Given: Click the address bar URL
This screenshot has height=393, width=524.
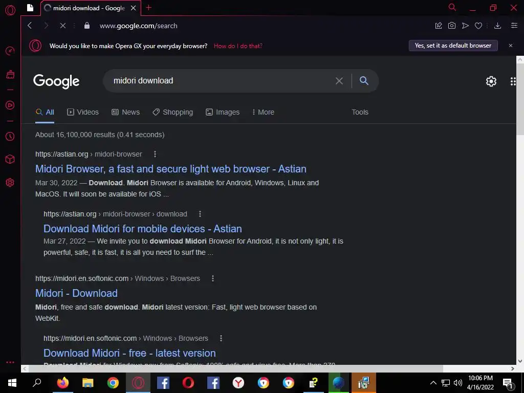Looking at the screenshot, I should (x=138, y=26).
